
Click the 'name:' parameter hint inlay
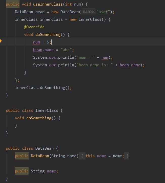[x=89, y=12]
